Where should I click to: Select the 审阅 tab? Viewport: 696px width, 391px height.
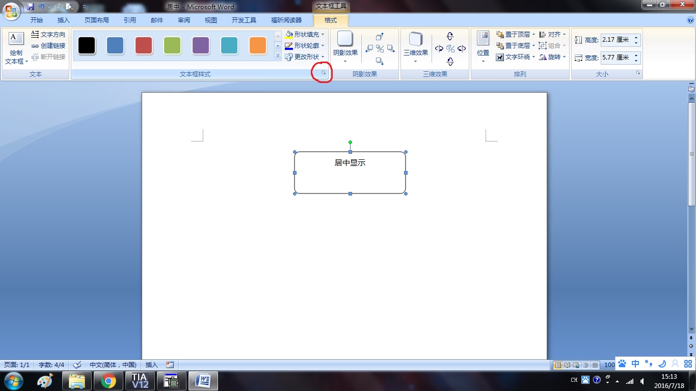[184, 20]
